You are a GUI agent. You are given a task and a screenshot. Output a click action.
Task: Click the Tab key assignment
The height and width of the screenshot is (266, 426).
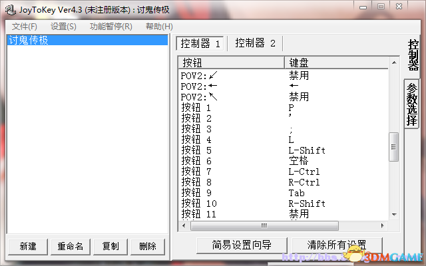point(296,193)
